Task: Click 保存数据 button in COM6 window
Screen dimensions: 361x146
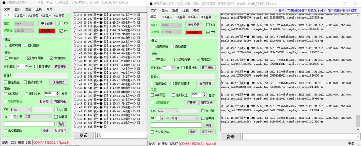Action: [205, 84]
